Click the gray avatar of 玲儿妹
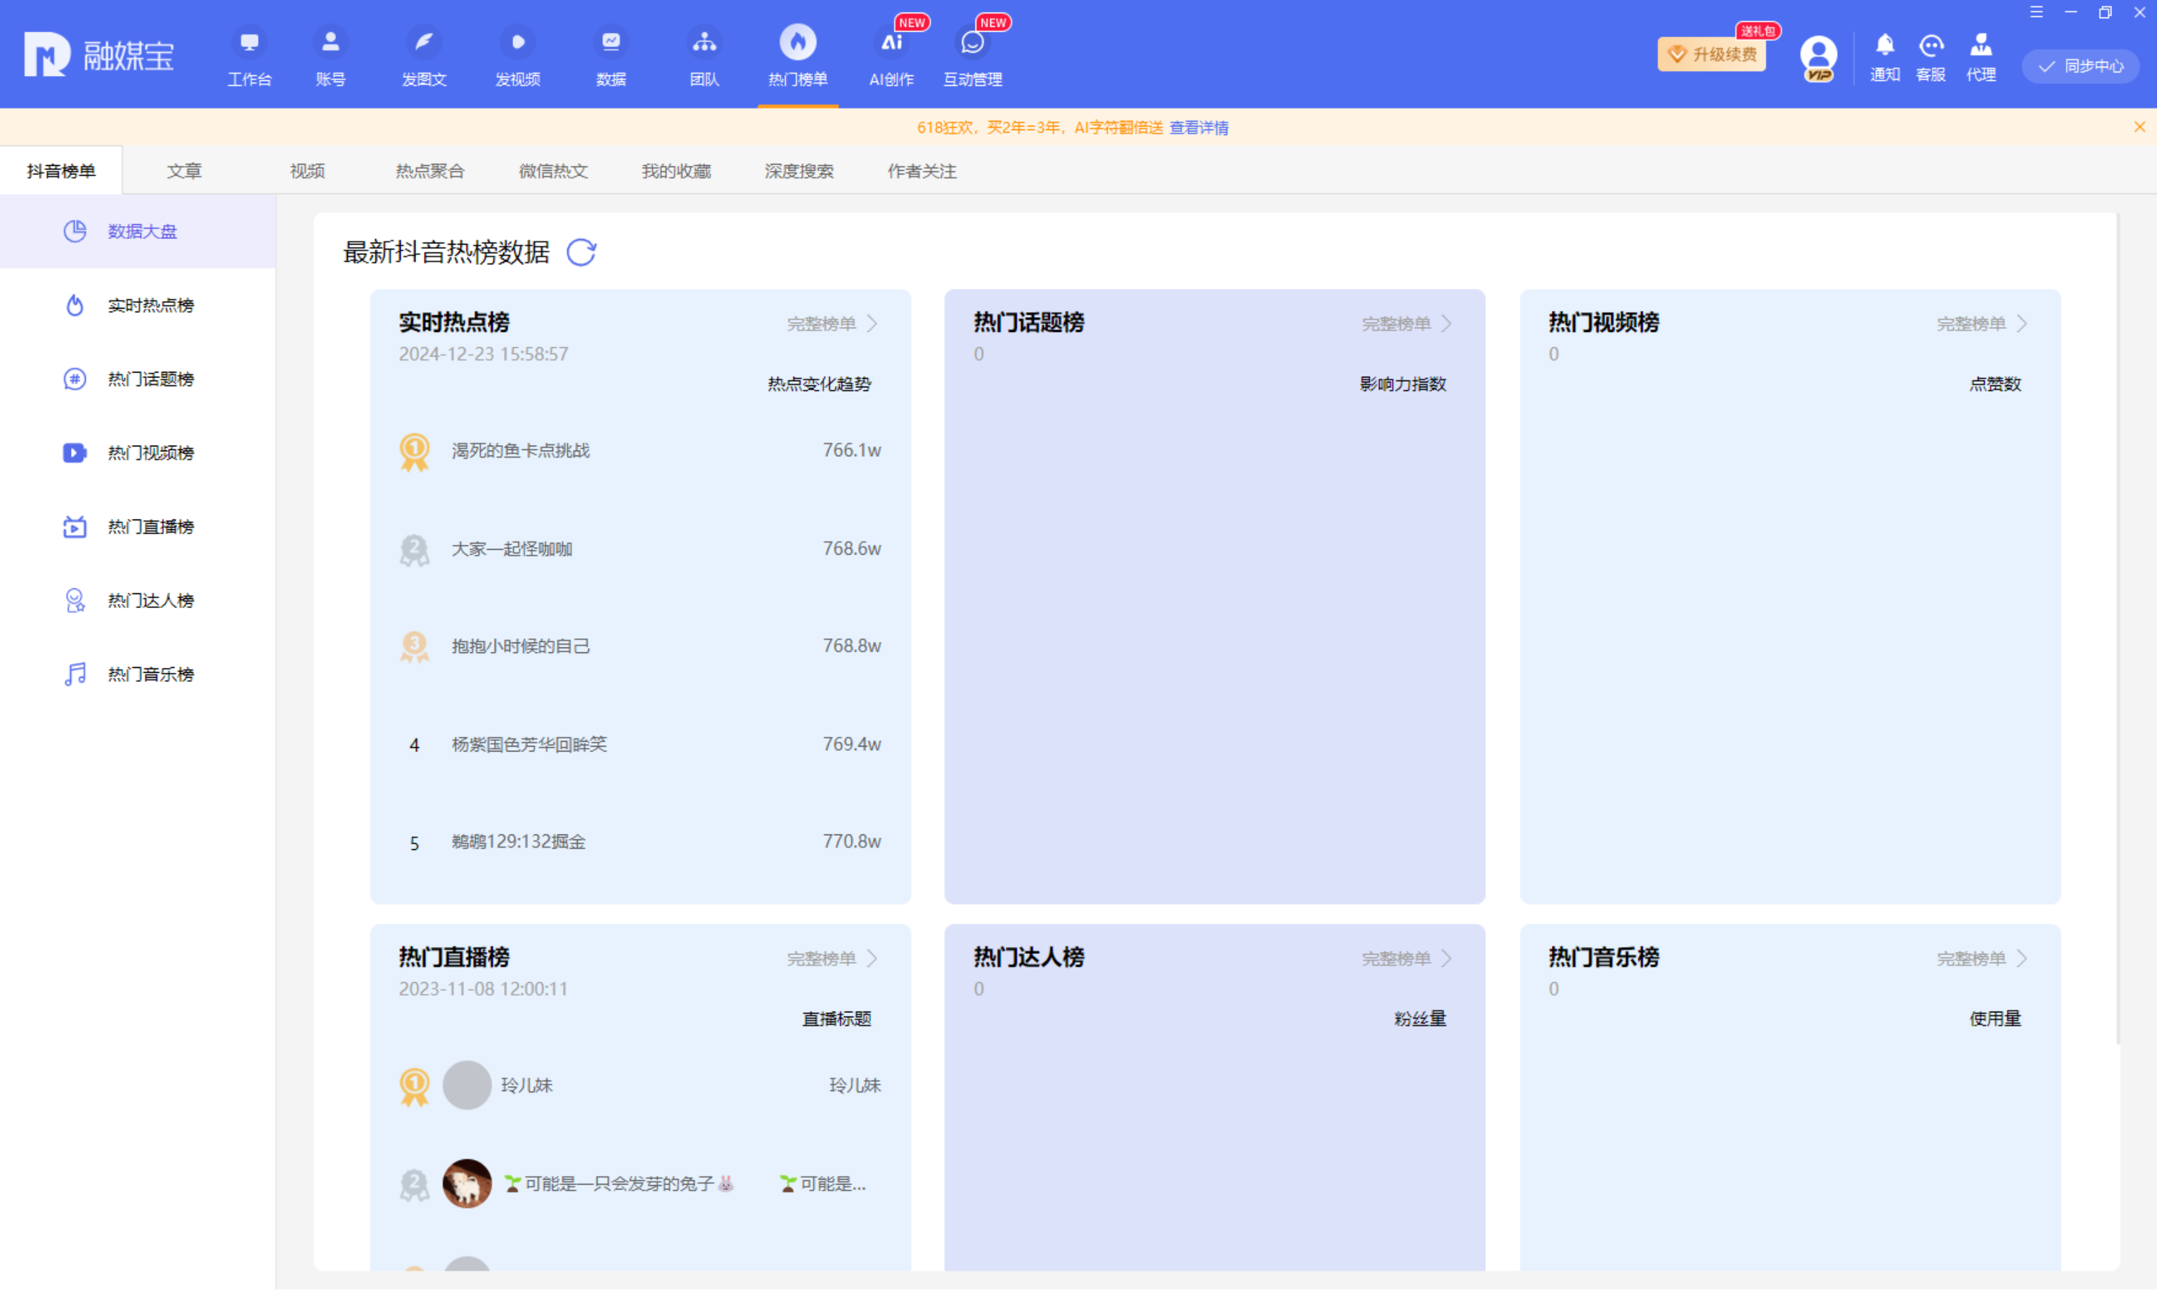The width and height of the screenshot is (2157, 1290). (467, 1085)
